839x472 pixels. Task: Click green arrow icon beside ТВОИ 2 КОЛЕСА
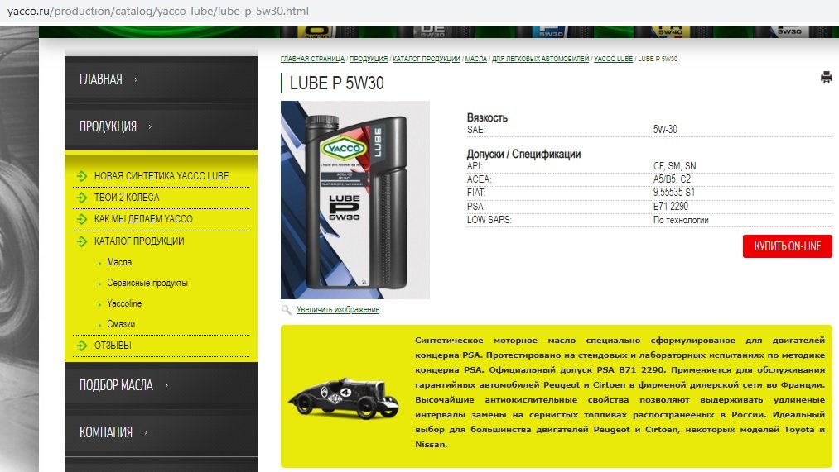point(82,197)
